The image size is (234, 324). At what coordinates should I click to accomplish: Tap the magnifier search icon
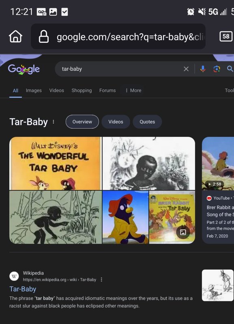(230, 68)
